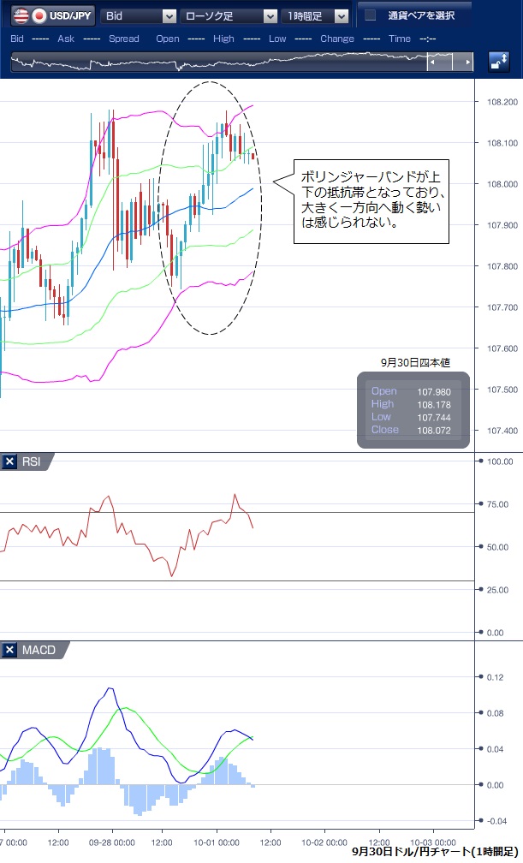The image size is (523, 863).
Task: Click the USD/JPY currency pair text
Action: pyautogui.click(x=72, y=15)
